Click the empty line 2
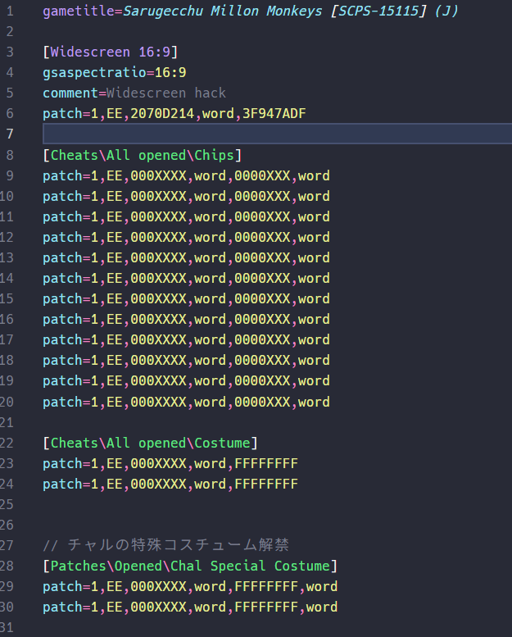This screenshot has width=512, height=637. coord(277,32)
